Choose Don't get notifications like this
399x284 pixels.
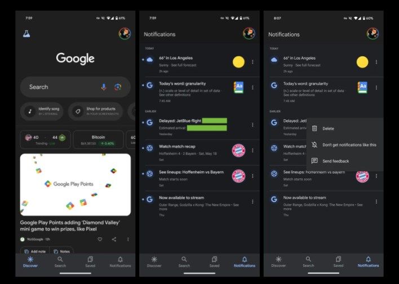click(345, 145)
